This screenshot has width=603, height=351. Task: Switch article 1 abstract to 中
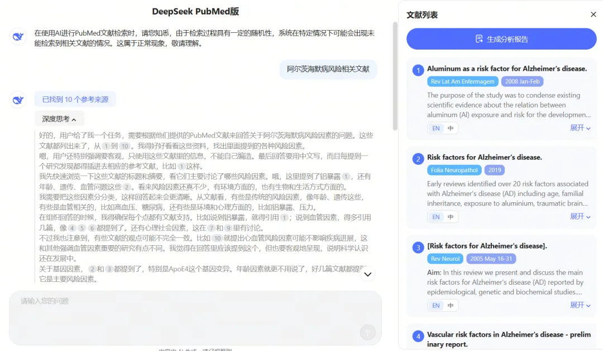point(451,128)
